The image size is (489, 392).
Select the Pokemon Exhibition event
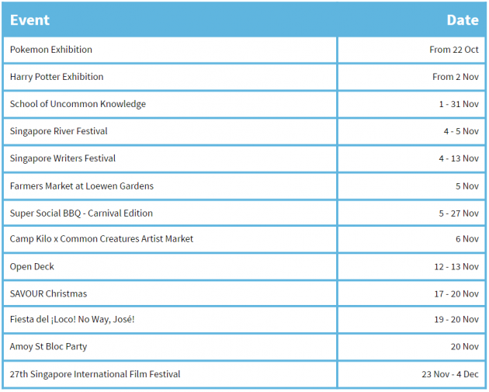pos(51,50)
